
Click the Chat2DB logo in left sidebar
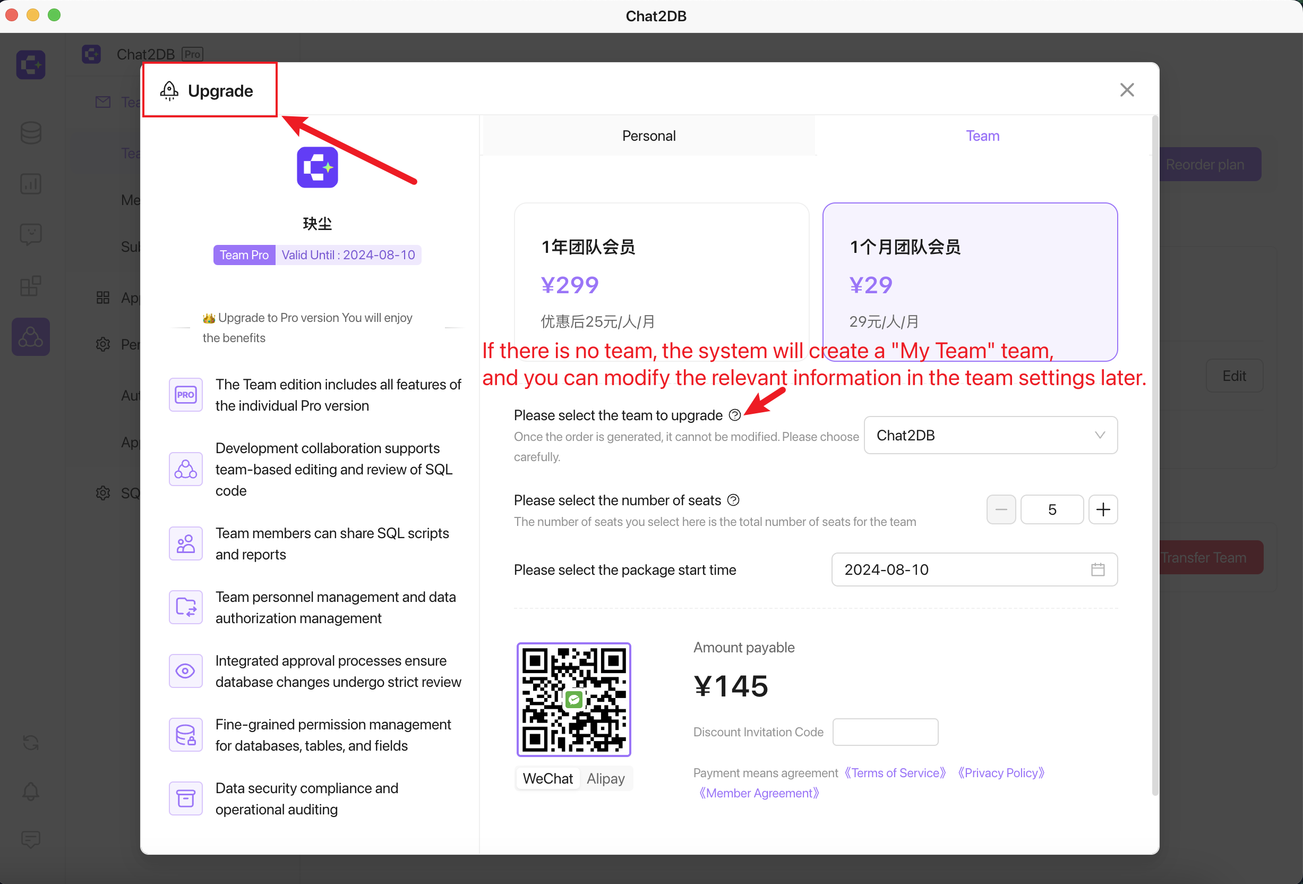(x=31, y=64)
